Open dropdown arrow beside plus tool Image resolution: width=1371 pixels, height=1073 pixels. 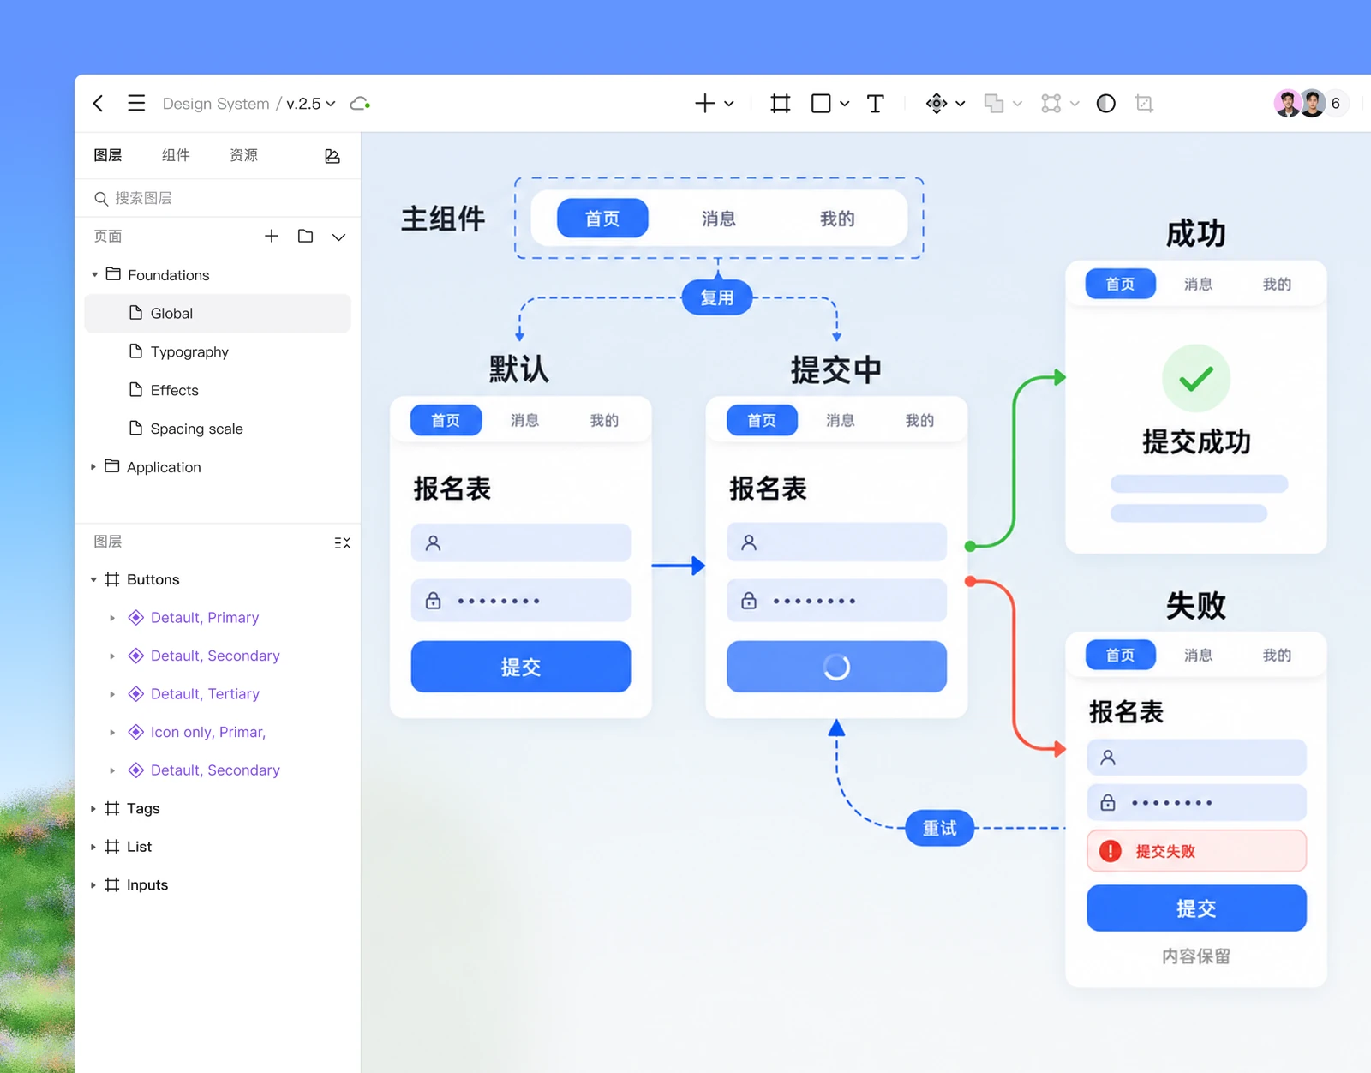[729, 104]
